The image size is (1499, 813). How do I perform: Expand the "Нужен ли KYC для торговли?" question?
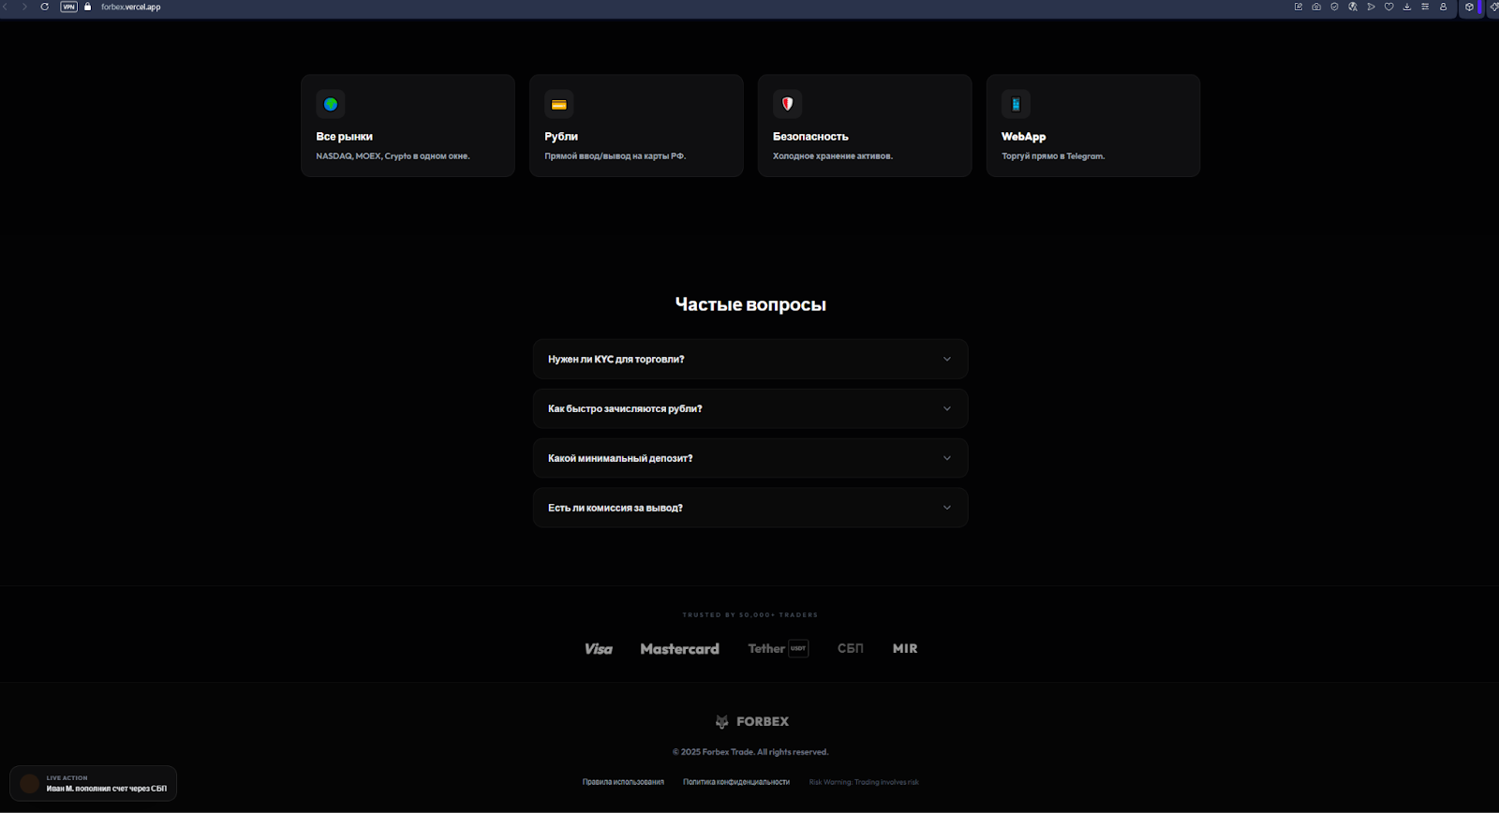(749, 359)
